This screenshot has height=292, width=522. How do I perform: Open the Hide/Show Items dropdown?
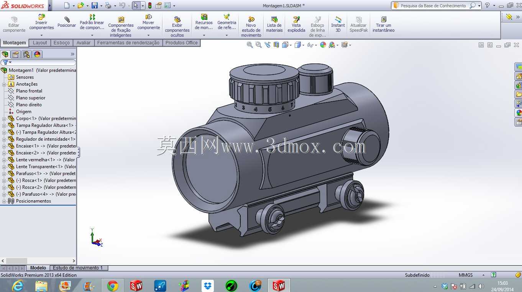coord(316,45)
